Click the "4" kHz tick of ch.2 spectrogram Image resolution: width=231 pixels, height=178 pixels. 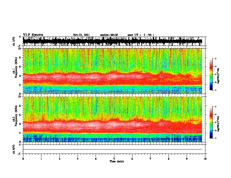21,124
